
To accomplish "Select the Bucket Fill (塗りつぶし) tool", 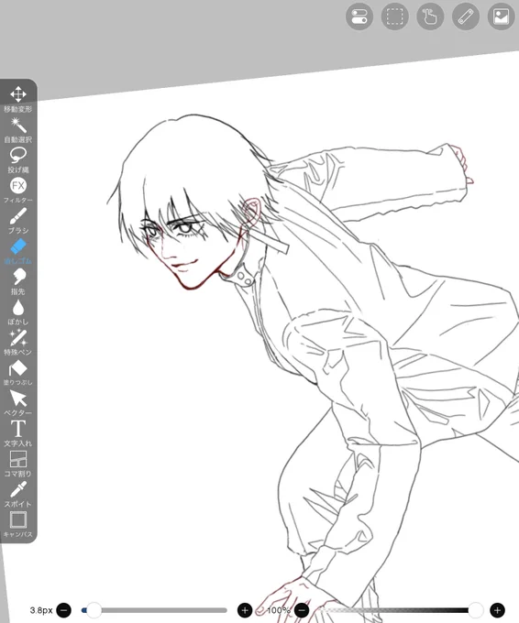I will 18,372.
